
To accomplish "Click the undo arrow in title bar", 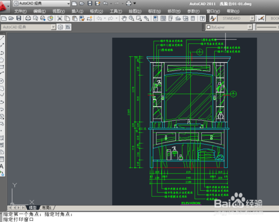I will pyautogui.click(x=105, y=3).
